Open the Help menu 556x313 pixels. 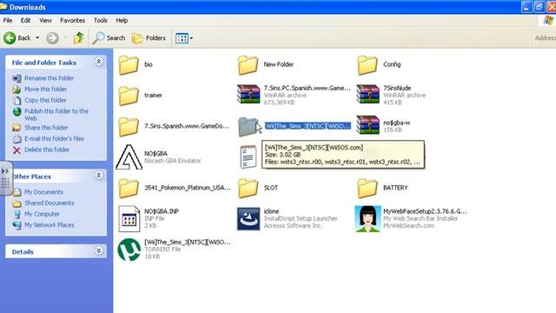(x=122, y=20)
